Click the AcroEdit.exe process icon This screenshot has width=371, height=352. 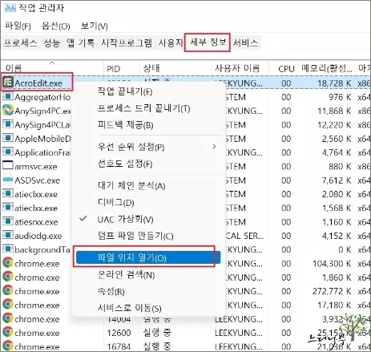click(8, 83)
